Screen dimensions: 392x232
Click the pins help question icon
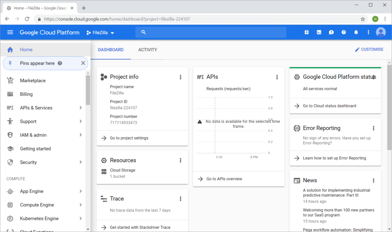tap(60, 63)
